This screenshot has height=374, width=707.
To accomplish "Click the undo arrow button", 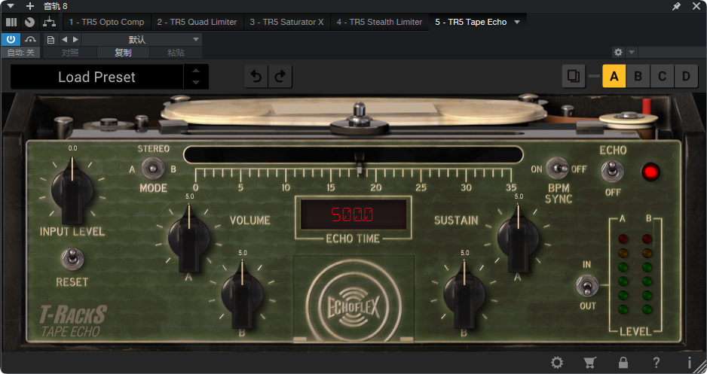I will point(256,77).
